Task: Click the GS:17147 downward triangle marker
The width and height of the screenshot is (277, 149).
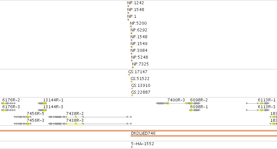Action: pyautogui.click(x=129, y=75)
